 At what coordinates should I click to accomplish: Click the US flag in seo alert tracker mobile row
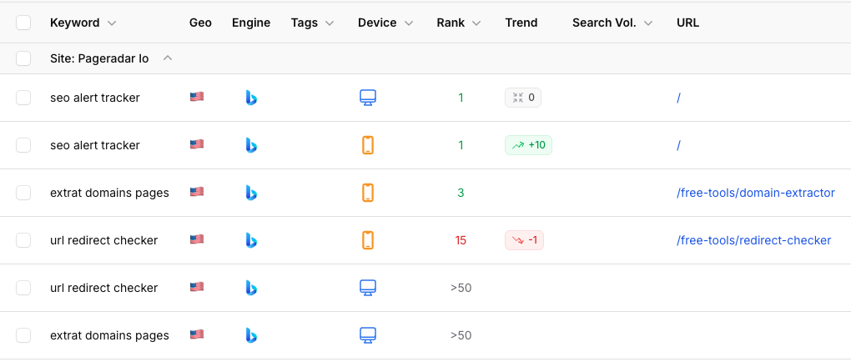pos(196,143)
